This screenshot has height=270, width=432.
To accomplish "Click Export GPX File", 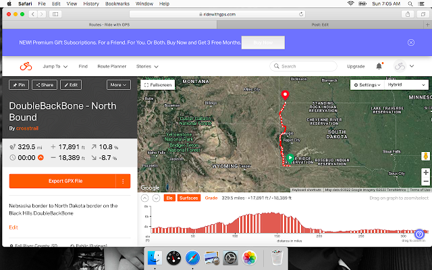I will pyautogui.click(x=63, y=181).
